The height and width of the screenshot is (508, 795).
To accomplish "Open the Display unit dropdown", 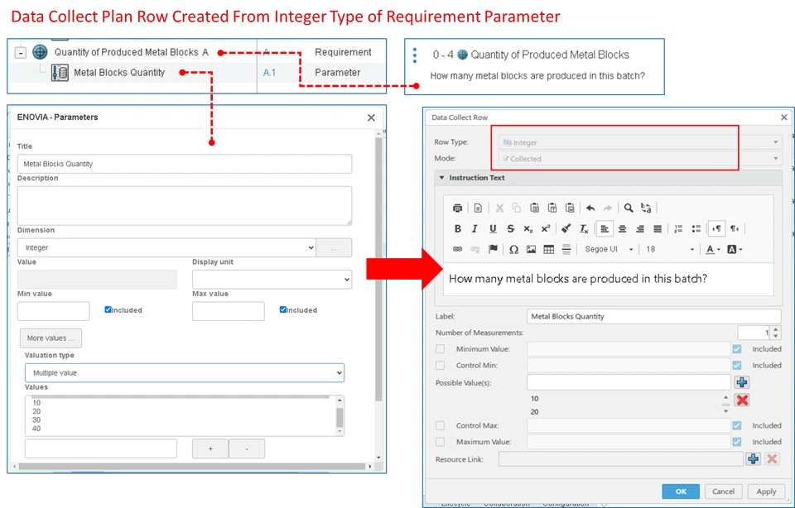I will point(272,279).
